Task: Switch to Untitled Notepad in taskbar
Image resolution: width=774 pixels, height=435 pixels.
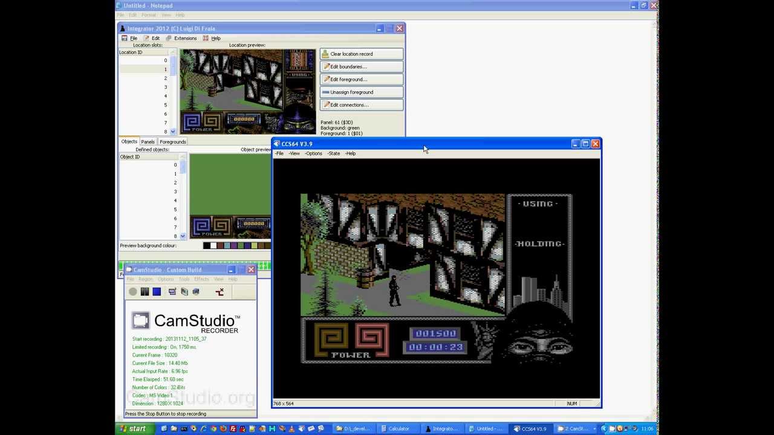Action: [x=486, y=429]
